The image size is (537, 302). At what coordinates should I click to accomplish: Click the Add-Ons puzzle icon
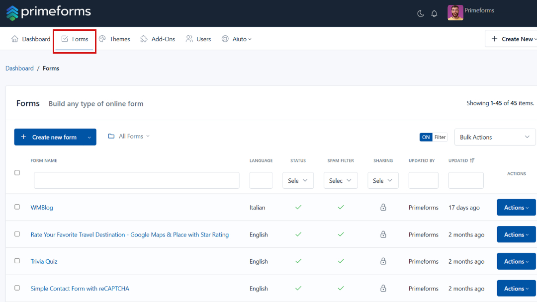[144, 39]
